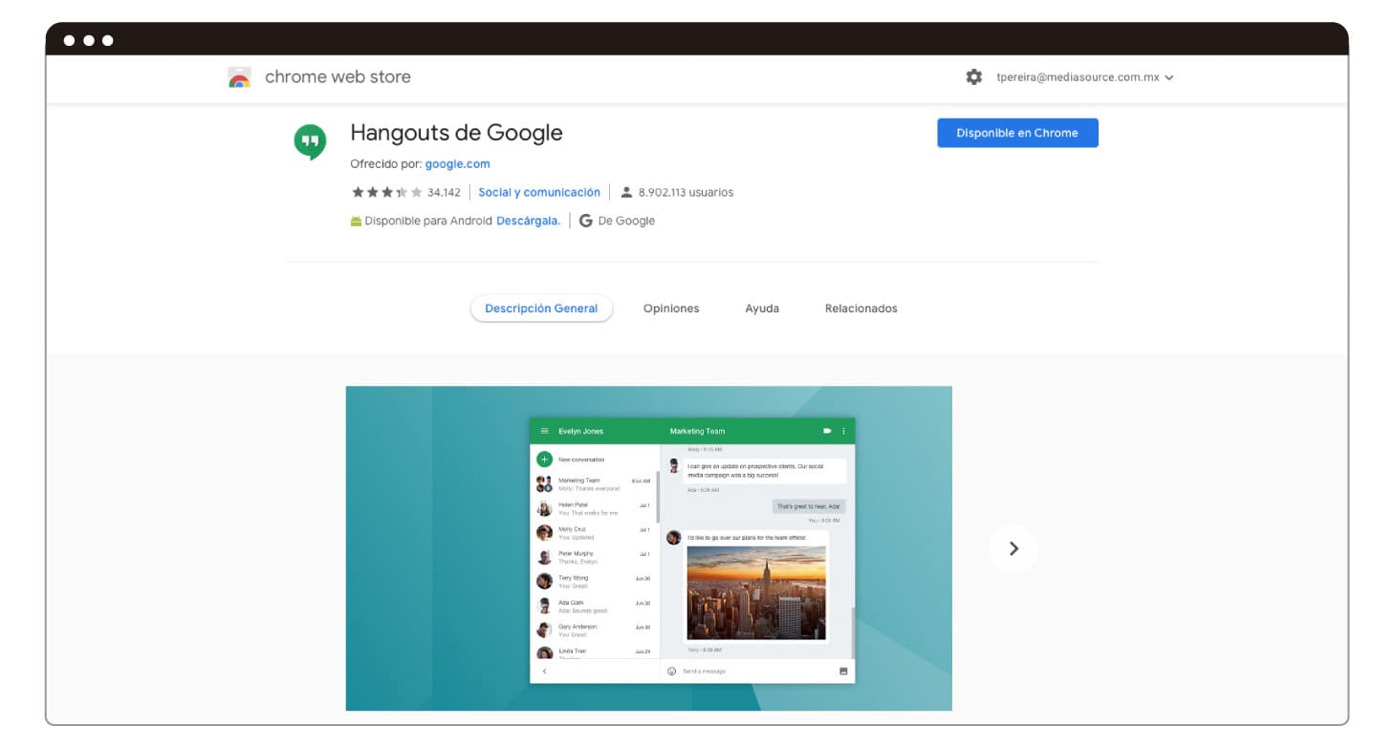The height and width of the screenshot is (747, 1394).
Task: Click the 34.142 ratings count
Action: [444, 192]
